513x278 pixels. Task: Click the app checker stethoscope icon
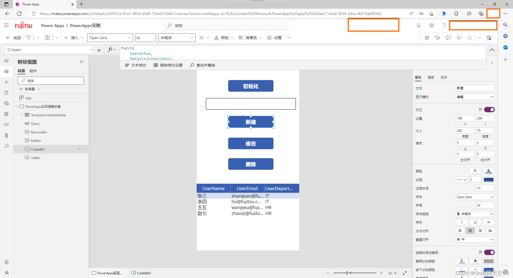(437, 38)
